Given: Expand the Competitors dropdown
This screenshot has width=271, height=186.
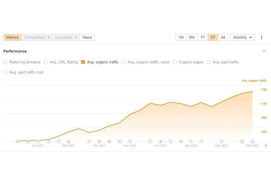Looking at the screenshot, I should 37,38.
